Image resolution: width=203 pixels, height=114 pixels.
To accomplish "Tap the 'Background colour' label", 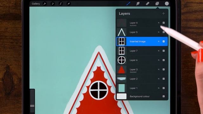I will (140, 96).
